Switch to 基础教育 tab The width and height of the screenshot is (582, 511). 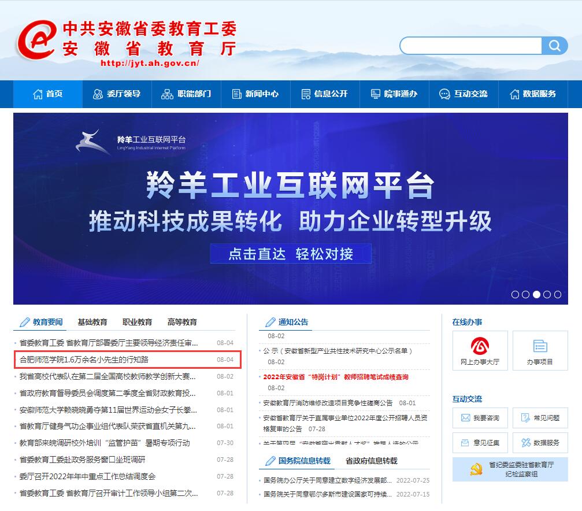click(92, 322)
